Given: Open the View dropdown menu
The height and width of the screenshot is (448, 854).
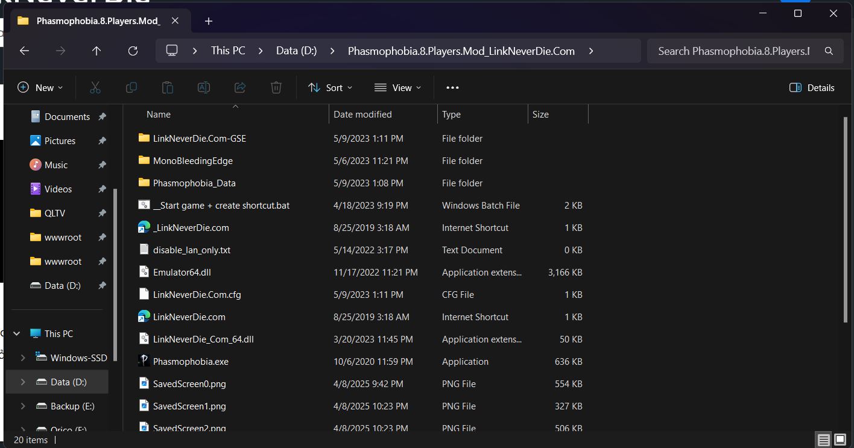Looking at the screenshot, I should click(x=397, y=87).
